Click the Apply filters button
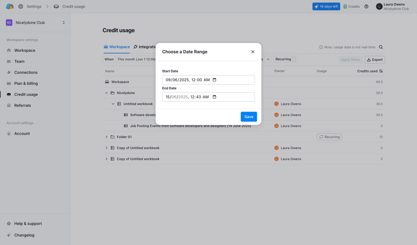This screenshot has width=417, height=245. (350, 59)
